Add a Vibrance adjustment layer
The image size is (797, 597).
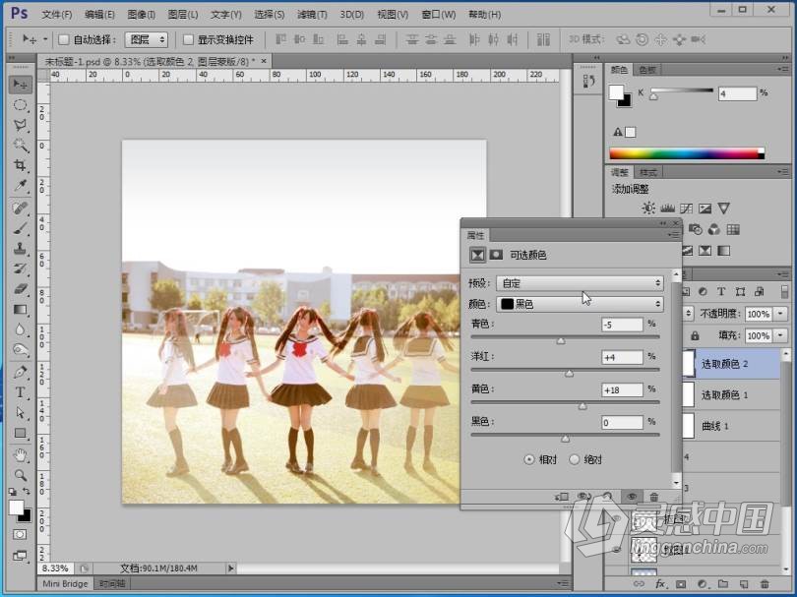(x=724, y=209)
